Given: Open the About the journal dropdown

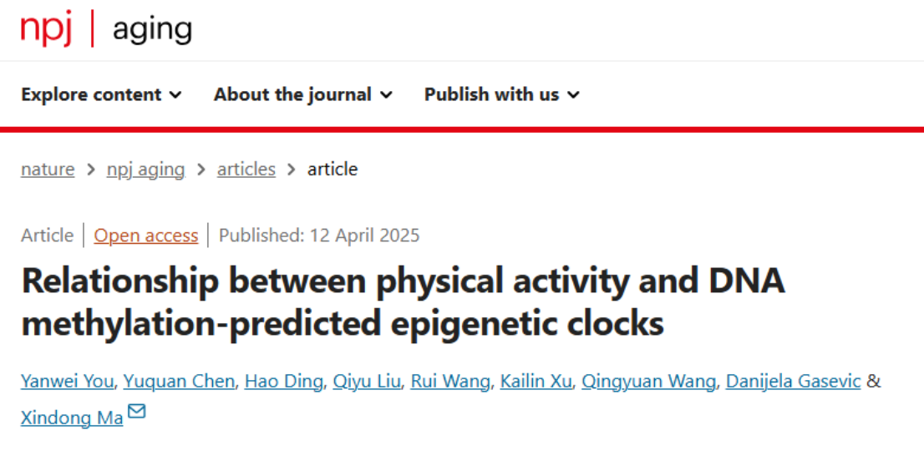Looking at the screenshot, I should 303,94.
